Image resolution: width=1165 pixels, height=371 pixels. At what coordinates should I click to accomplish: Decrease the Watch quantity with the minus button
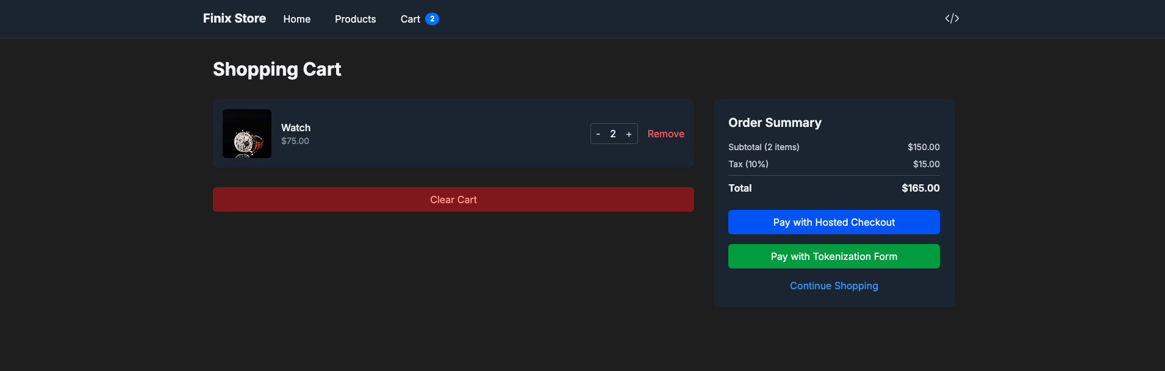click(x=598, y=134)
